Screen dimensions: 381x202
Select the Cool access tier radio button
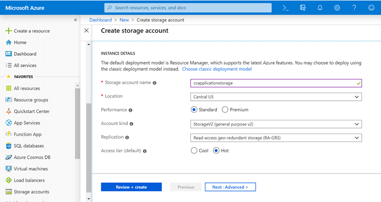pos(194,151)
